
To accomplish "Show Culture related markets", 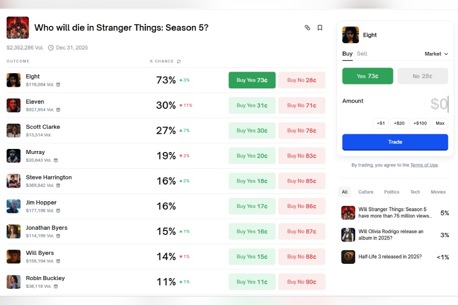I will (365, 192).
